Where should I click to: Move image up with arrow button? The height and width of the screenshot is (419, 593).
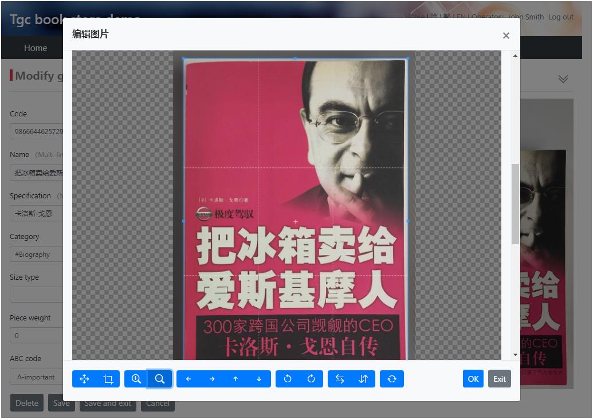coord(235,379)
